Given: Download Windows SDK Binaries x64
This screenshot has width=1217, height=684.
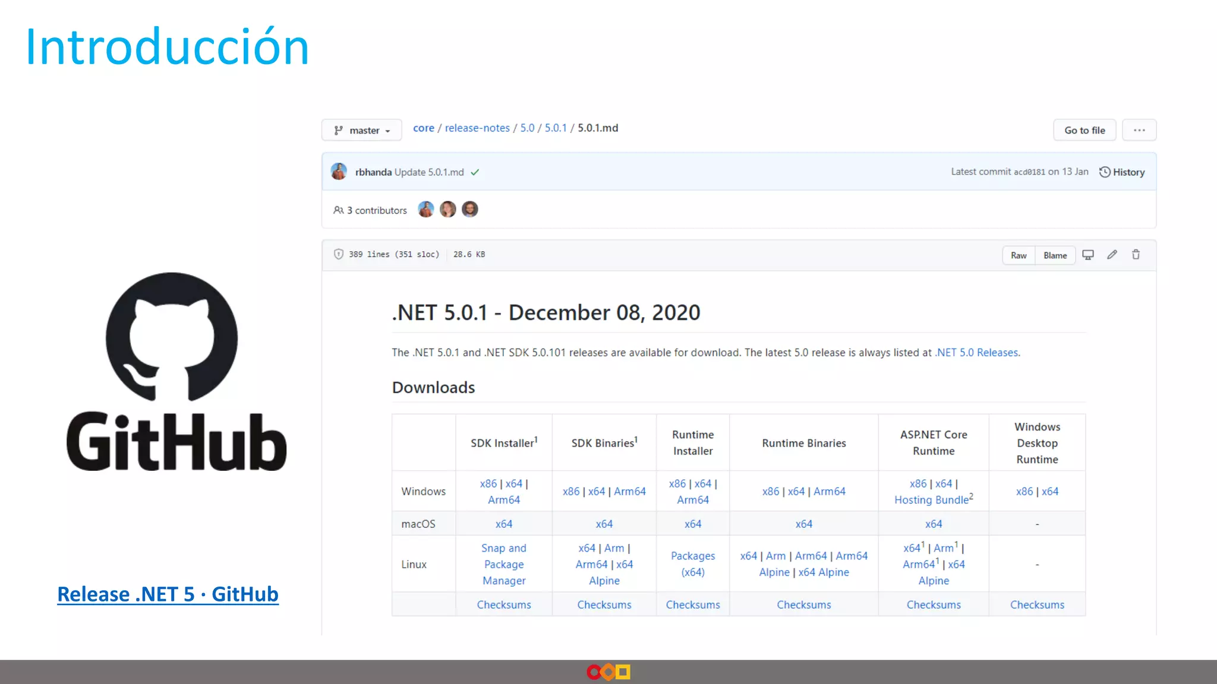Looking at the screenshot, I should (x=596, y=492).
